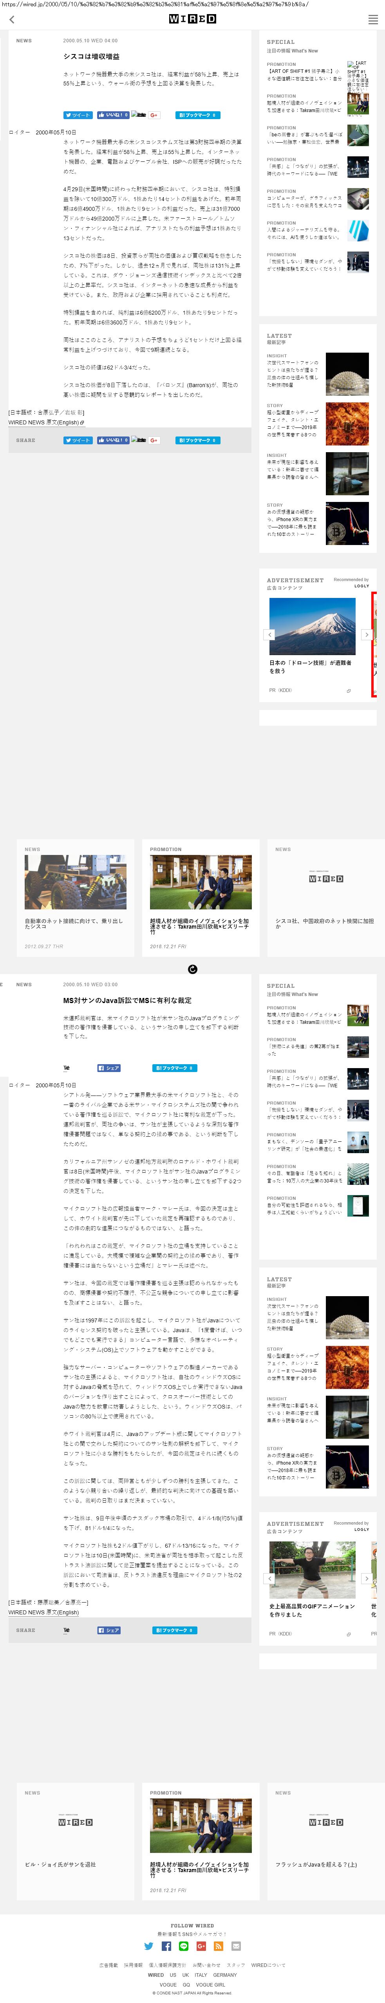This screenshot has width=385, height=2003.
Task: Open the man-in-park GIF ad image
Action: [x=313, y=1569]
